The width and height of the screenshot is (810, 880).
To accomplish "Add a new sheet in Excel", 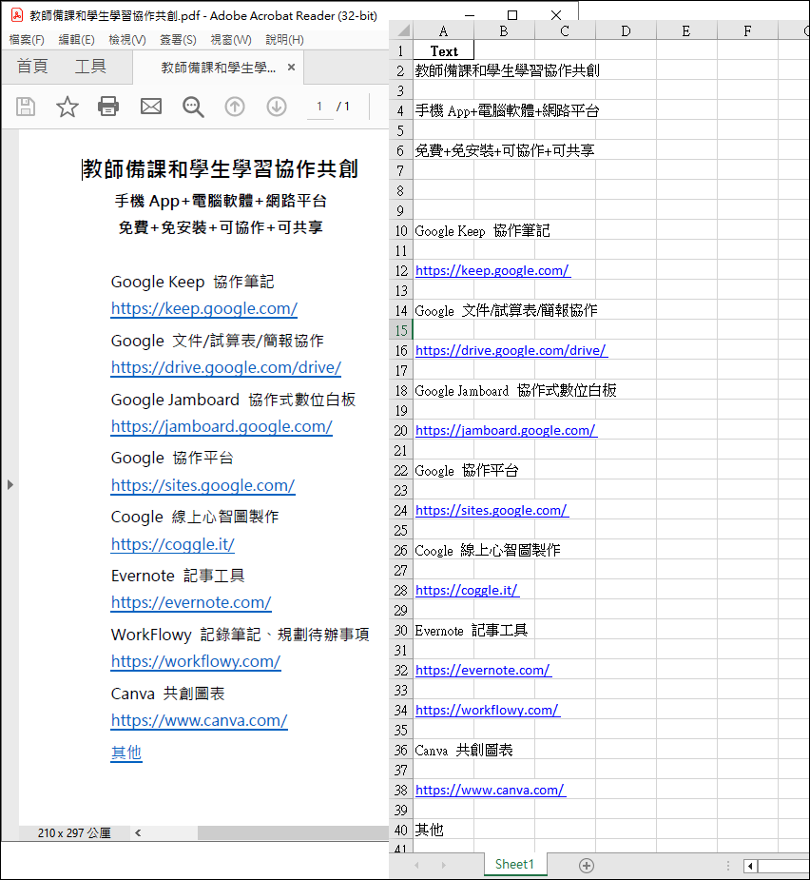I will 587,866.
